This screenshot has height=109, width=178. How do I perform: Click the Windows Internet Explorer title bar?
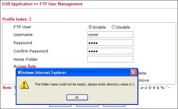click(x=74, y=72)
